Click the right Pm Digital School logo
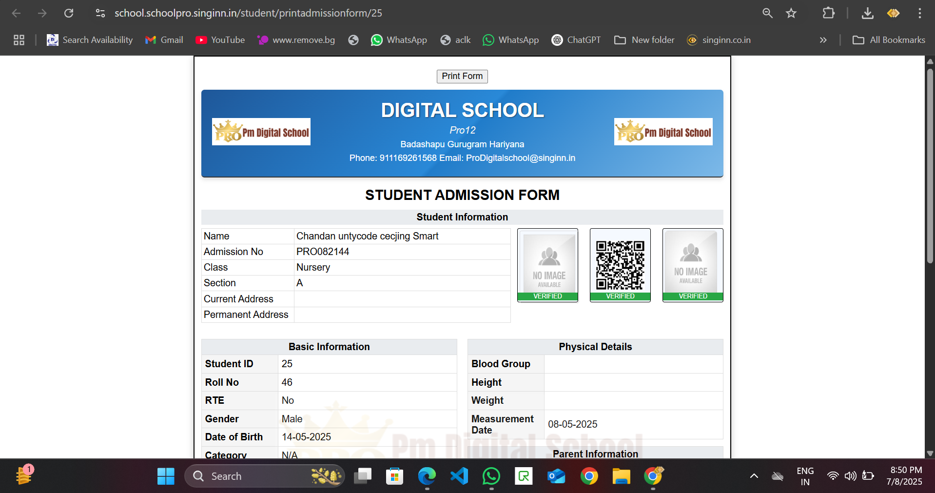The image size is (935, 493). [x=663, y=132]
